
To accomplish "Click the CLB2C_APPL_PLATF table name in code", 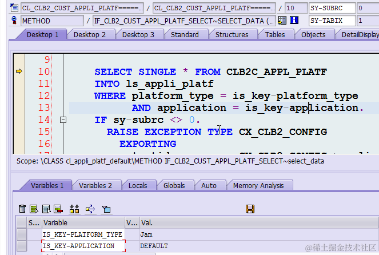I will pyautogui.click(x=277, y=72).
